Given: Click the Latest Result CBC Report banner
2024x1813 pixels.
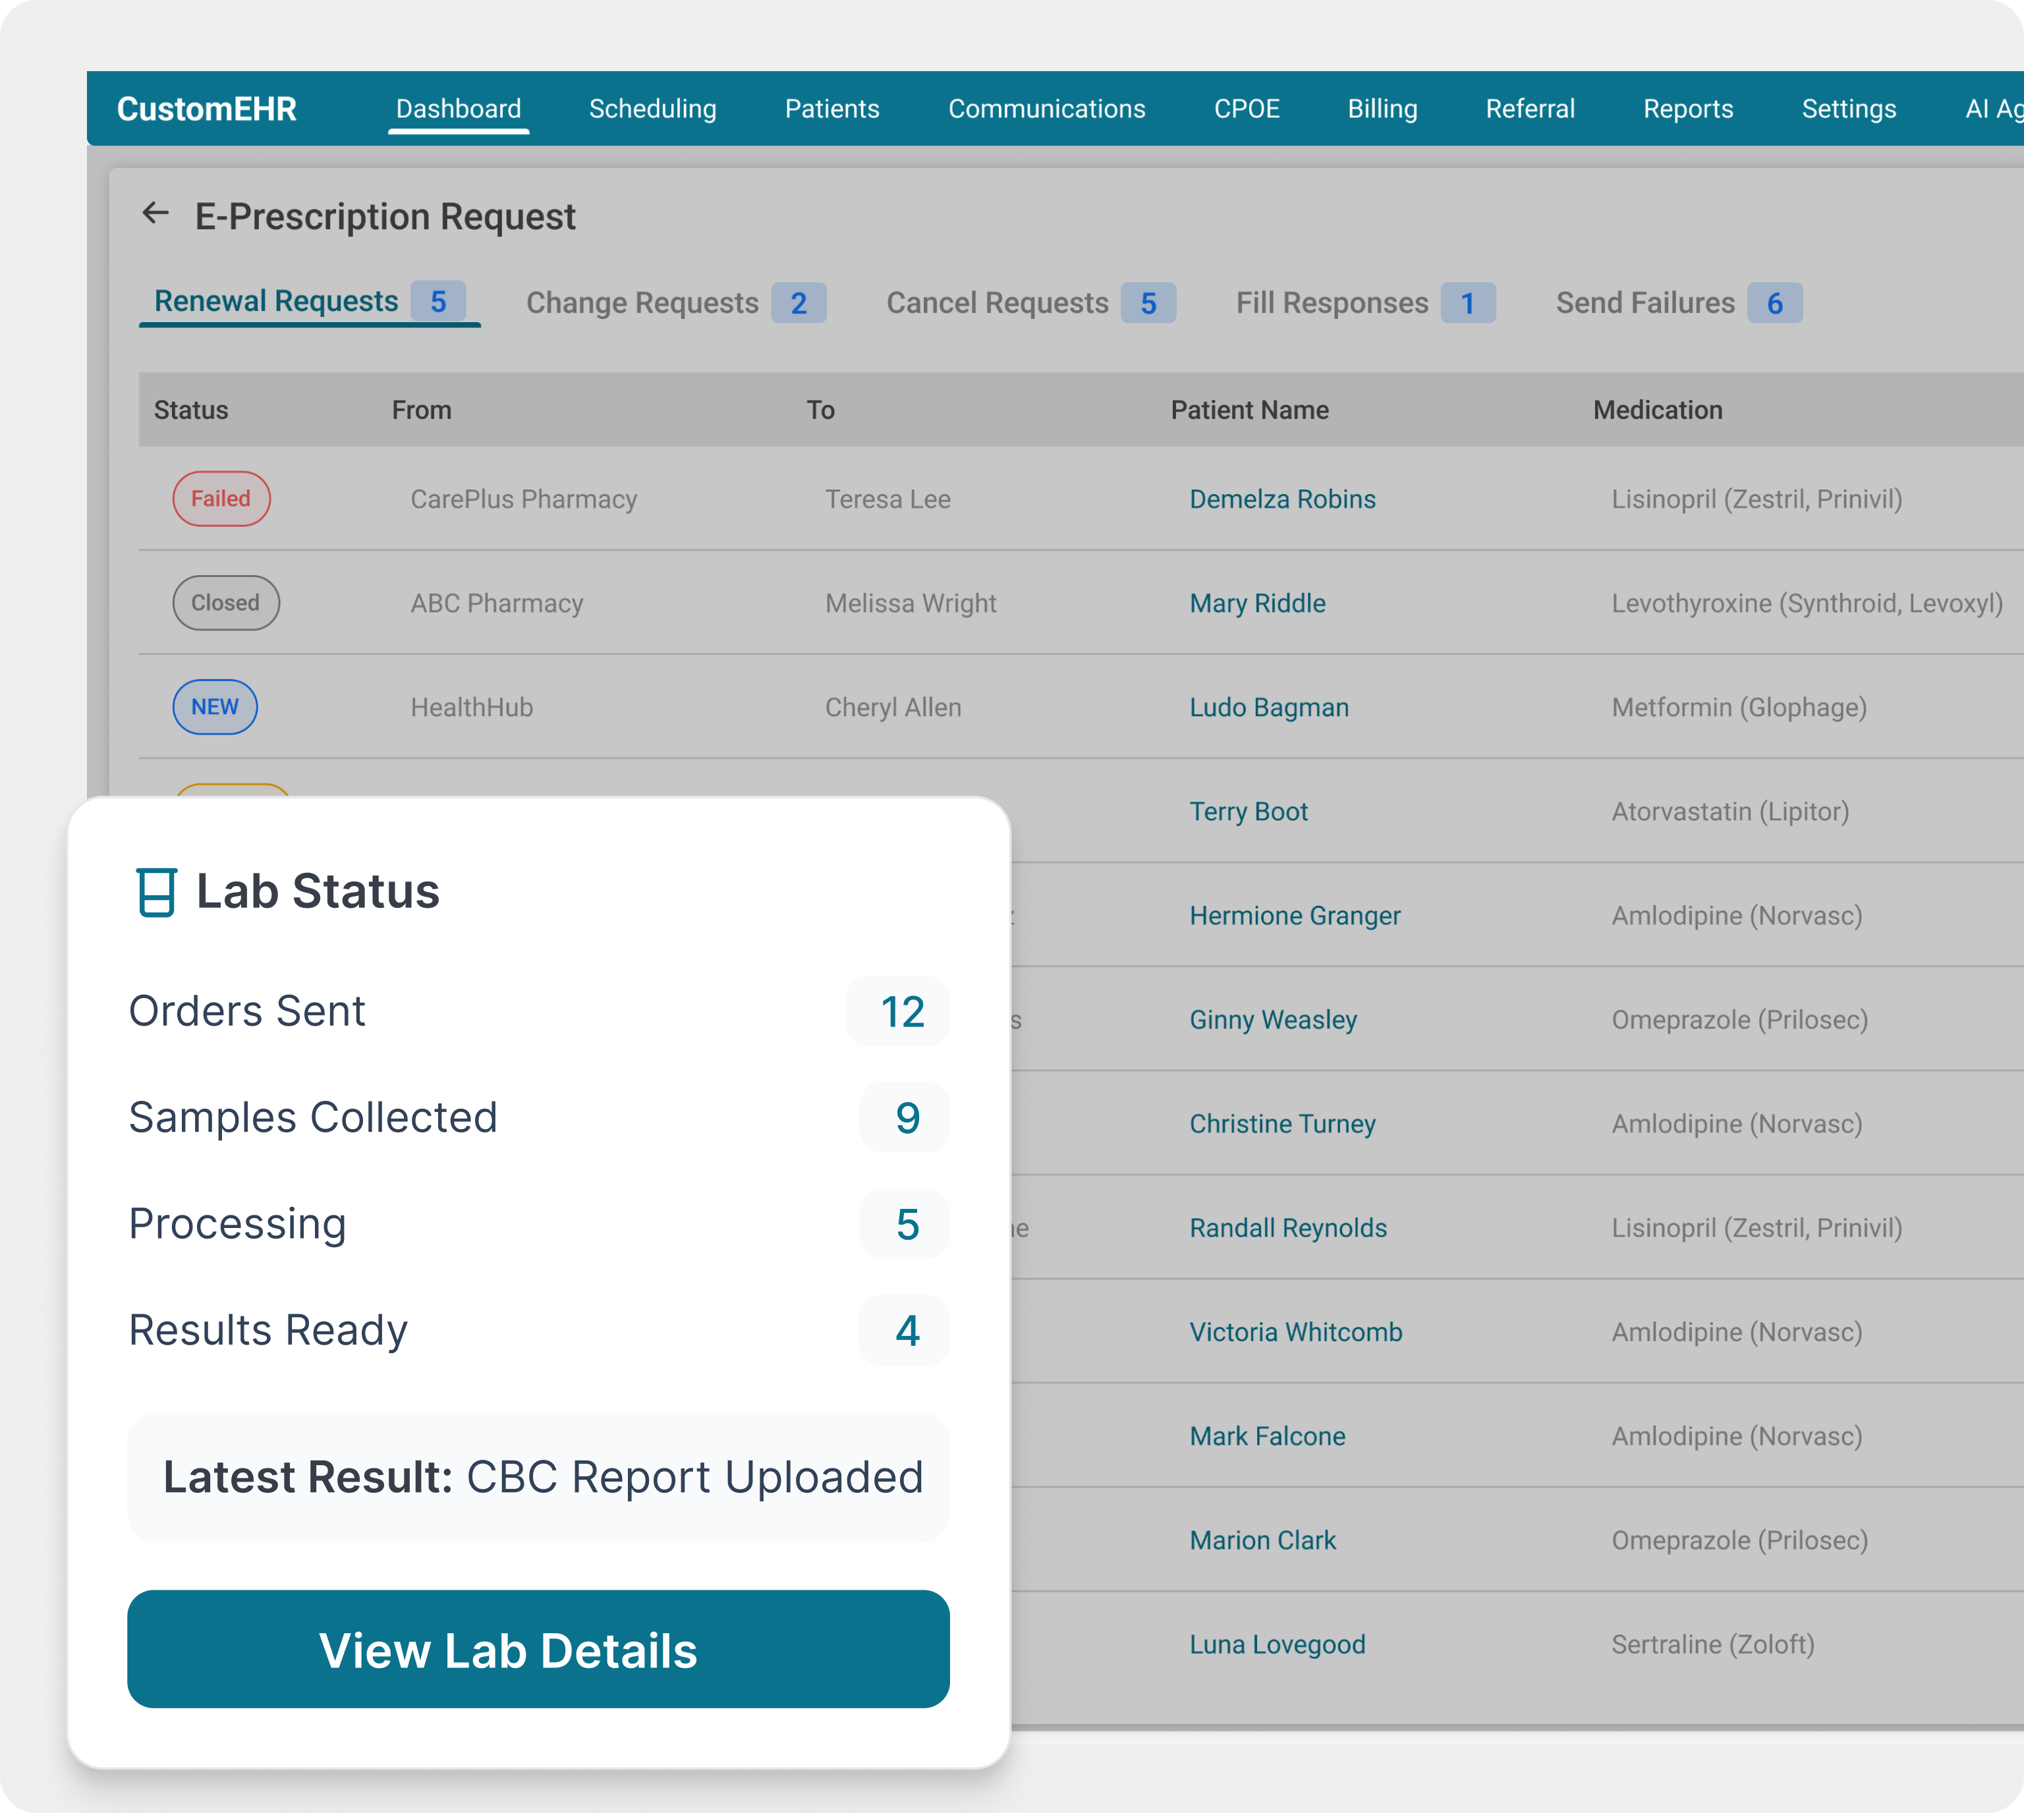Looking at the screenshot, I should 538,1477.
